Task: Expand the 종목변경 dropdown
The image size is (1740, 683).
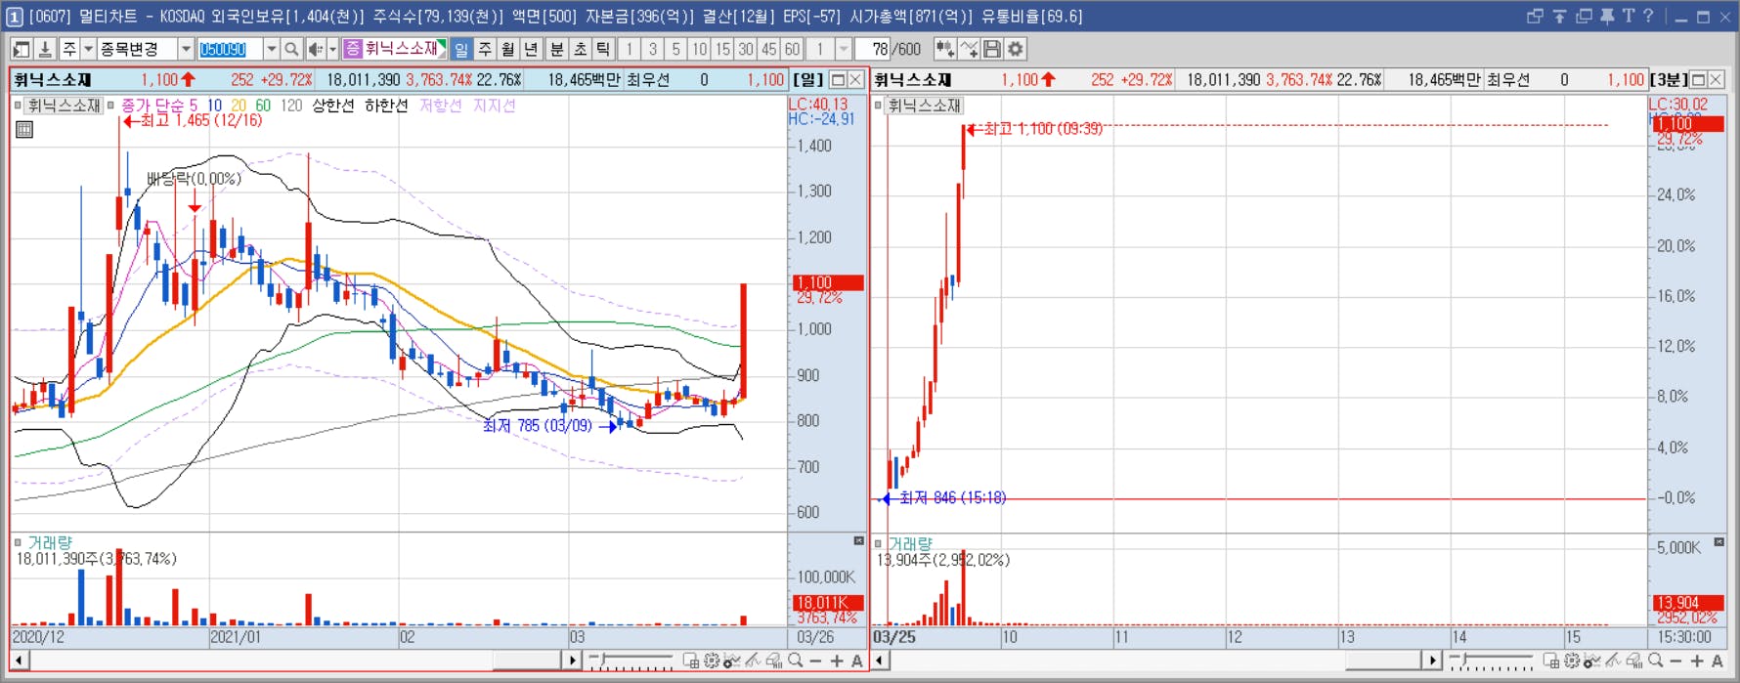Action: [186, 49]
